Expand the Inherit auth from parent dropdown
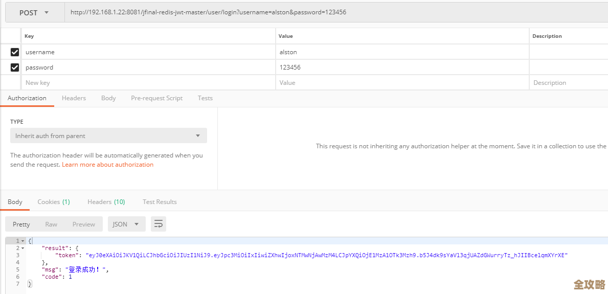Viewport: 608px width, 294px height. coord(108,136)
